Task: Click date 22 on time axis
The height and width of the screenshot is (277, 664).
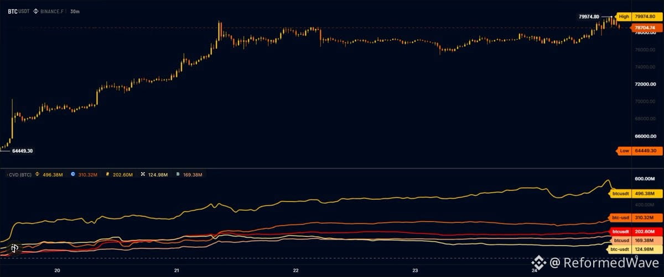Action: pyautogui.click(x=296, y=270)
